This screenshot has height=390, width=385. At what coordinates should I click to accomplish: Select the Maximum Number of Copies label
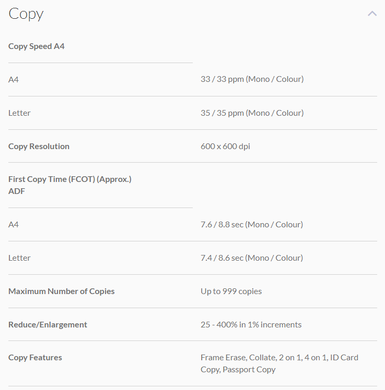point(61,291)
